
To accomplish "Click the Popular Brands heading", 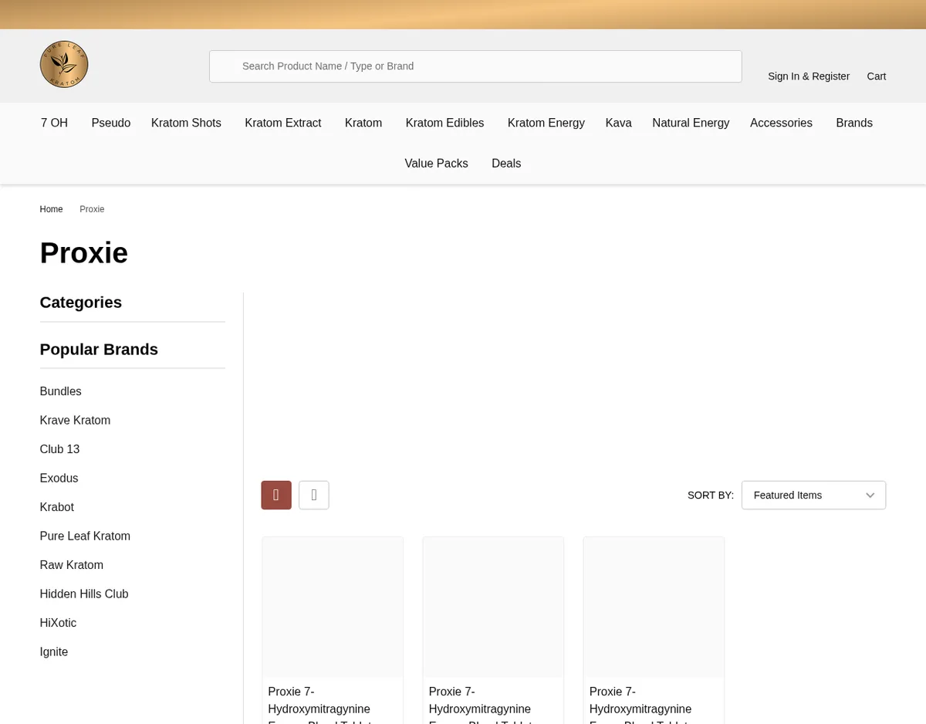I will click(99, 350).
